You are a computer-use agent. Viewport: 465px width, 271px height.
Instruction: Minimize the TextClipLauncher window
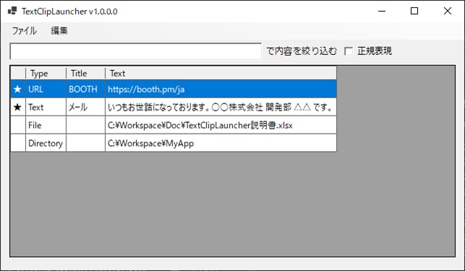pyautogui.click(x=382, y=11)
